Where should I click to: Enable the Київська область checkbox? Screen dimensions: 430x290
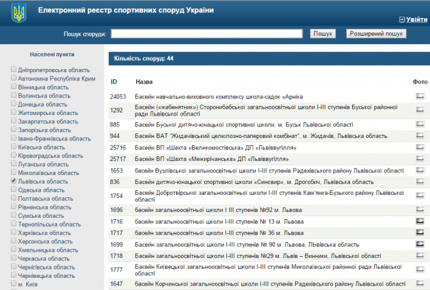pos(13,147)
